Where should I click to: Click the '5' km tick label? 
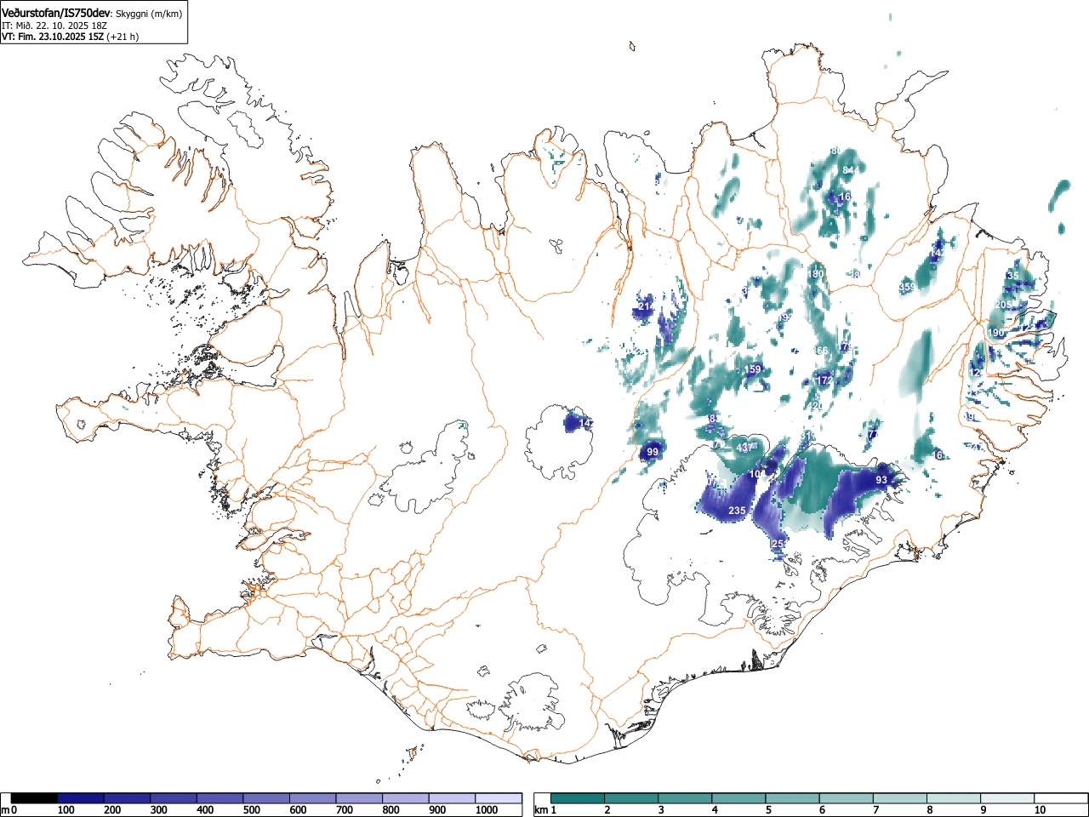point(768,810)
